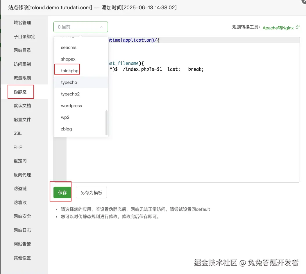
Task: Go to 域名管理 in the sidebar
Action: pyautogui.click(x=22, y=22)
